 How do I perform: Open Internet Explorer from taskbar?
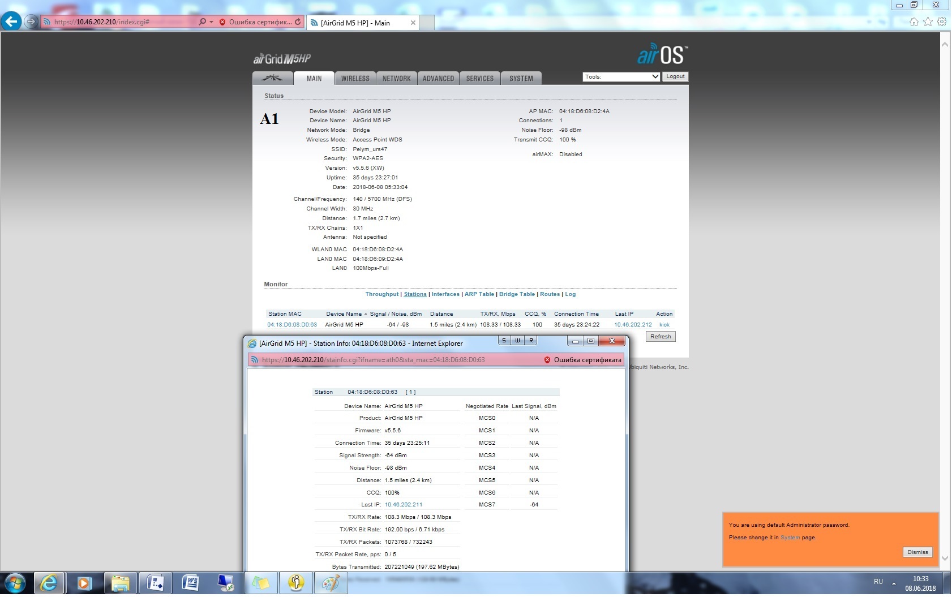click(50, 583)
